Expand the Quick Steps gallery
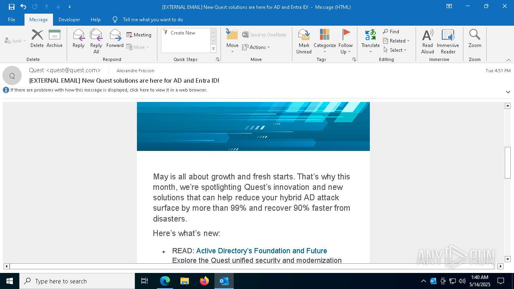 tap(213, 49)
